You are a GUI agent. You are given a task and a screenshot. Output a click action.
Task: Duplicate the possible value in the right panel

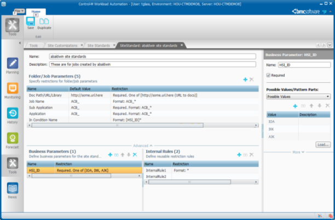point(303,106)
